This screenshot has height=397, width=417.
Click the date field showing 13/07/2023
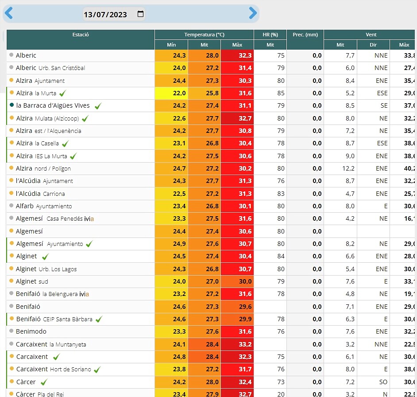coord(114,14)
